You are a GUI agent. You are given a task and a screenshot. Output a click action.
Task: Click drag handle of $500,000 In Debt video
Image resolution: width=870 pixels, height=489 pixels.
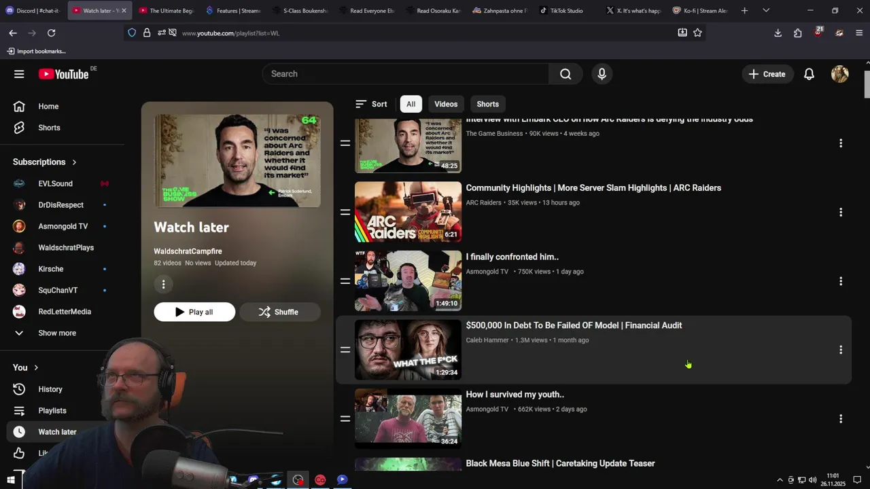coord(345,350)
